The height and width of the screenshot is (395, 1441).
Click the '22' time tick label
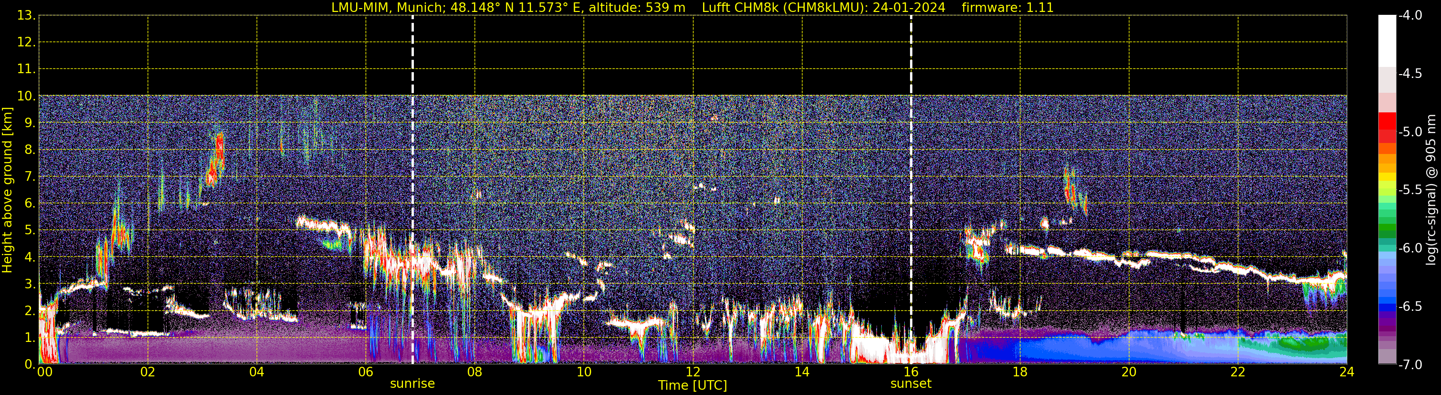[1238, 372]
